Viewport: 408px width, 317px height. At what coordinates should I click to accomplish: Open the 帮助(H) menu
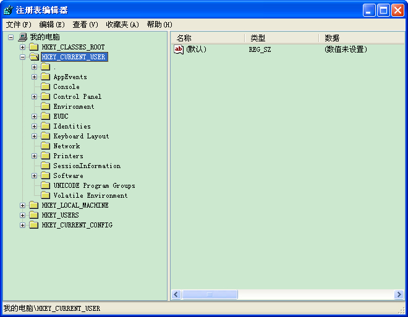click(159, 25)
